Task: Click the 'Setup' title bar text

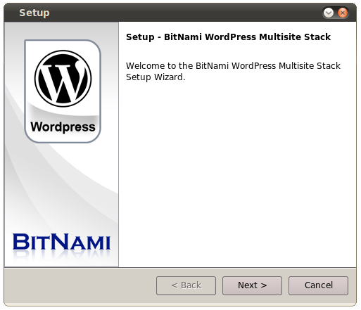Action: 34,13
